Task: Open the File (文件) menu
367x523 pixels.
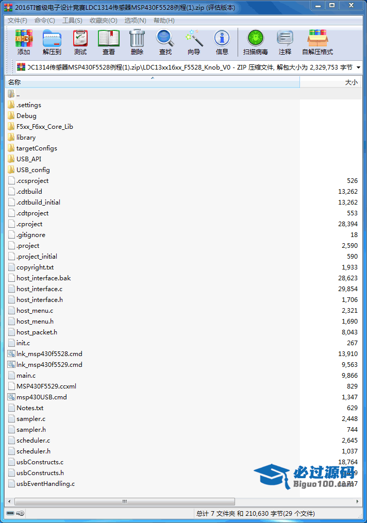Action: [18, 20]
